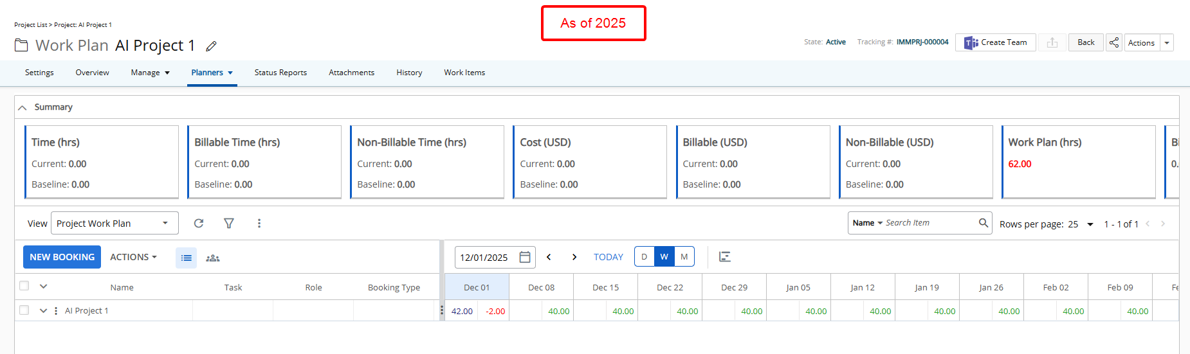Click the search magnifier icon
The height and width of the screenshot is (354, 1190).
(983, 223)
